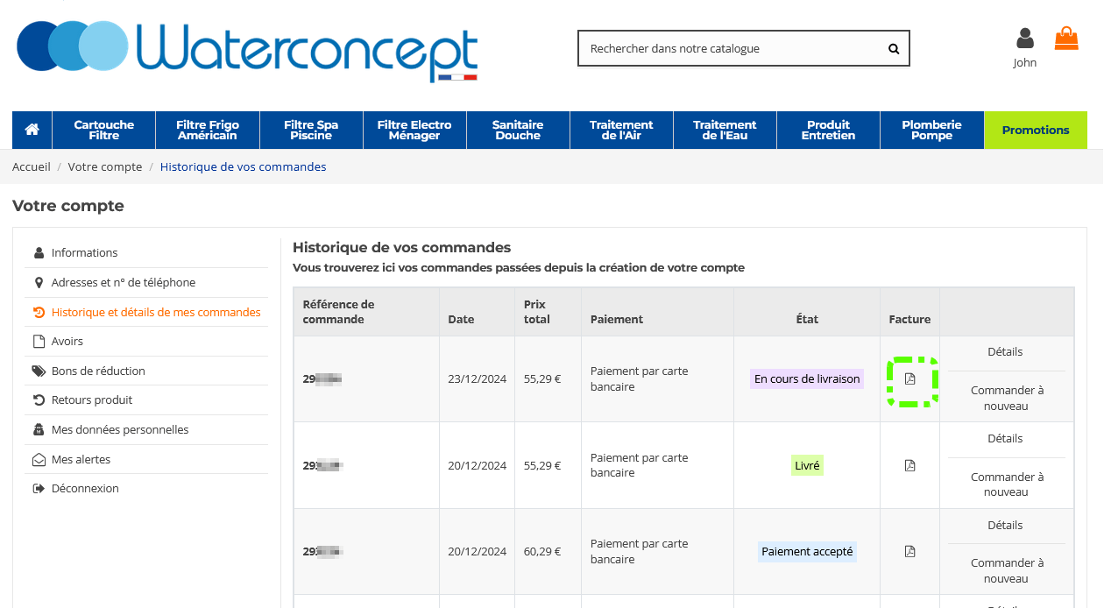Download invoice PDF for 60,29 € order
The image size is (1104, 608).
[x=909, y=552]
